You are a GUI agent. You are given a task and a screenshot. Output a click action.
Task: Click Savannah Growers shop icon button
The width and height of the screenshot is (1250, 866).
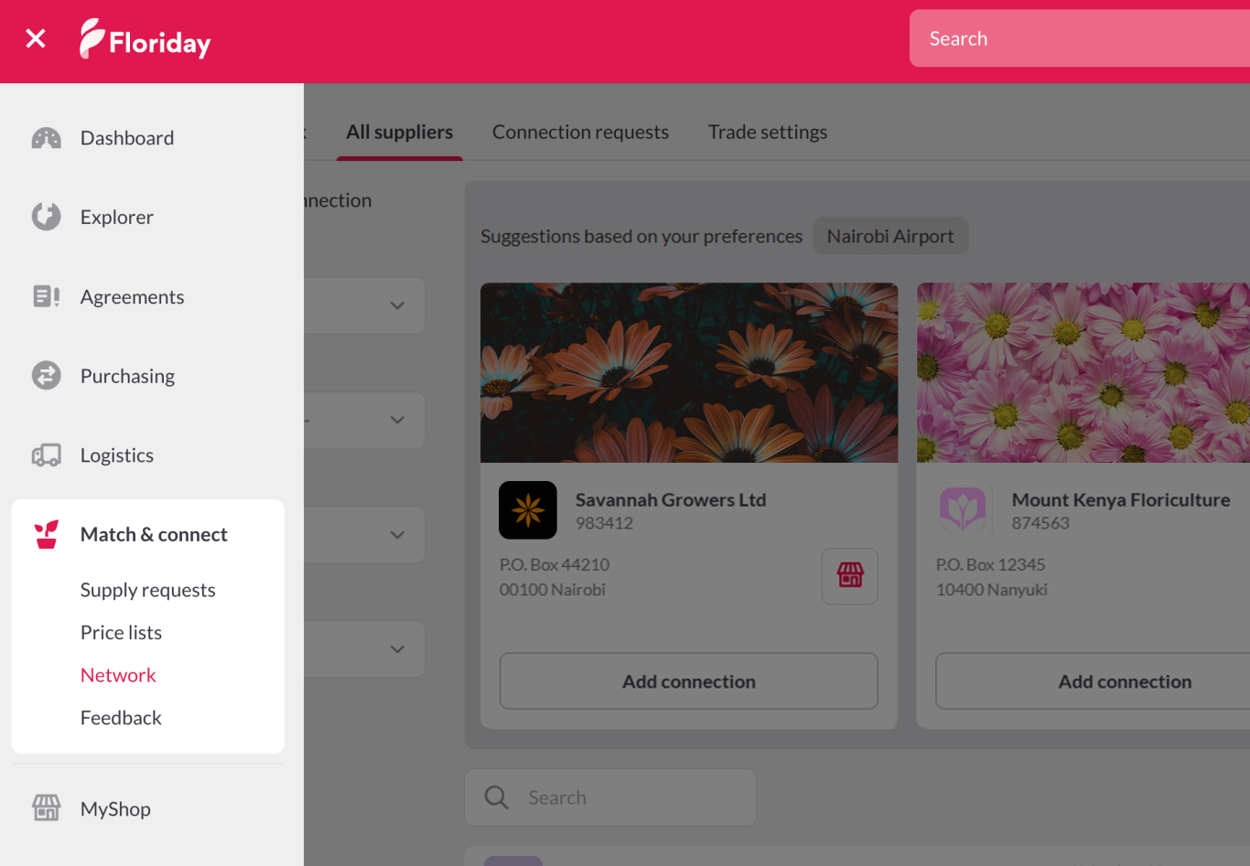pos(849,576)
